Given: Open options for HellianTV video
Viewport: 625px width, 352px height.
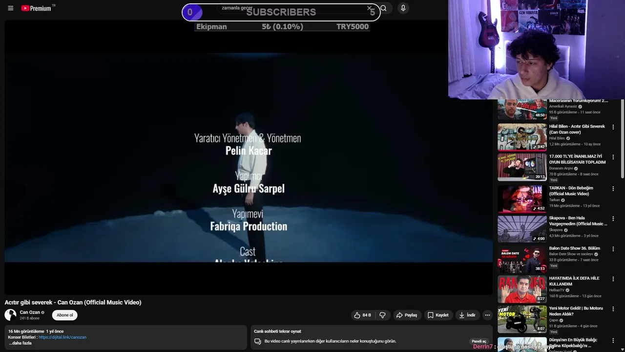Looking at the screenshot, I should coord(613,279).
